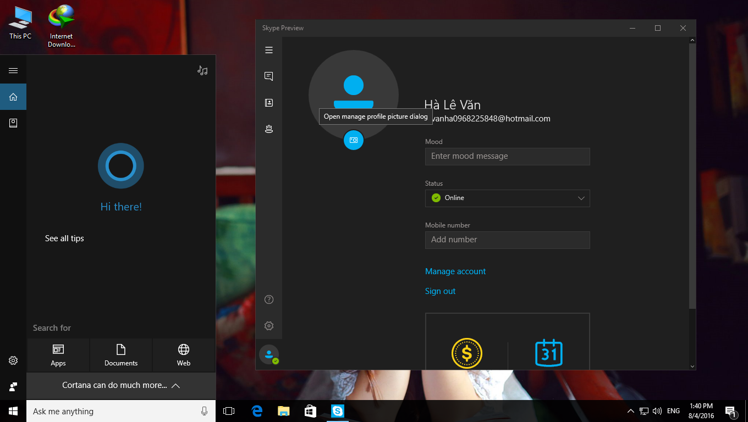Image resolution: width=748 pixels, height=422 pixels.
Task: Open Skype bots icon
Action: point(269,129)
